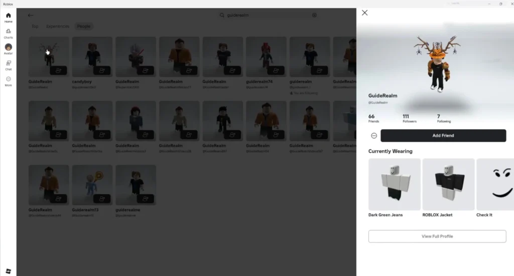
Task: Click the Guiderealm13 display name
Action: (85, 210)
